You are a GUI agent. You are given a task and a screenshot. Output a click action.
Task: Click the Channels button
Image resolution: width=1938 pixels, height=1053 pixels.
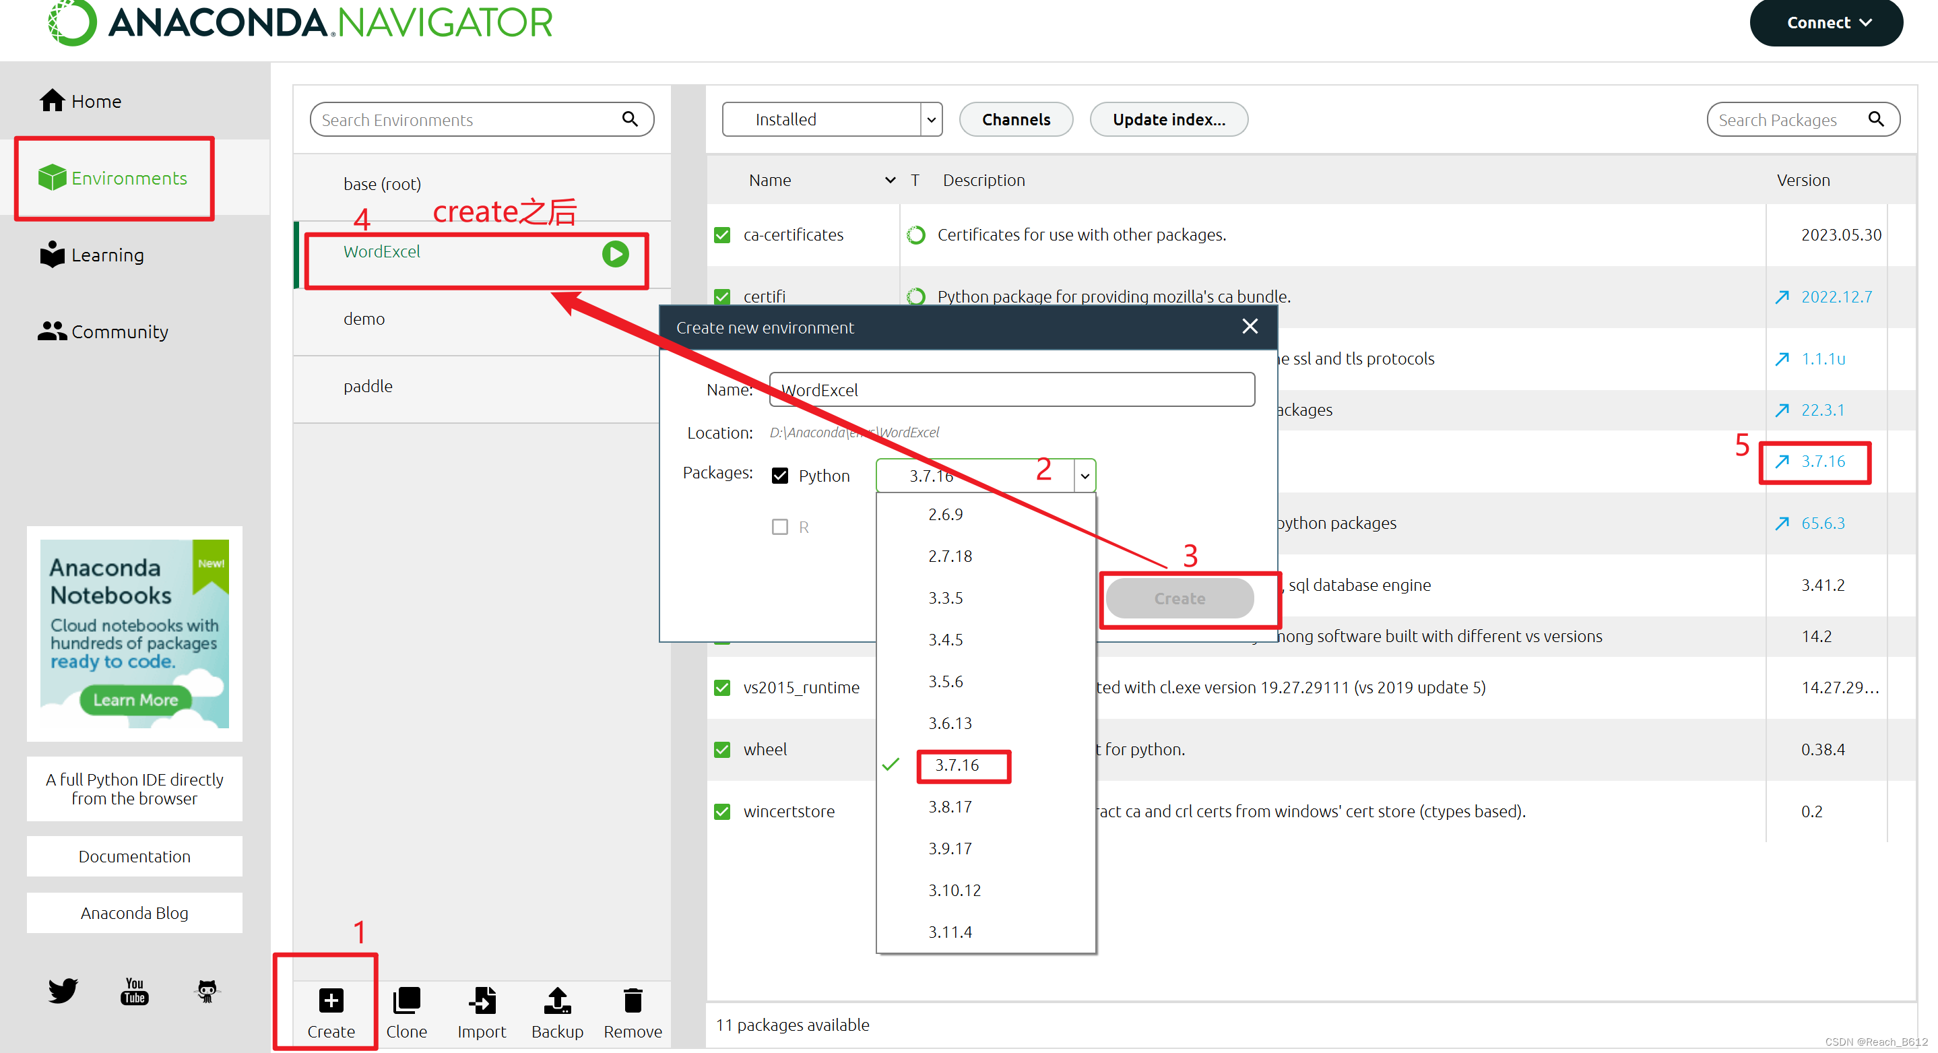coord(1016,120)
